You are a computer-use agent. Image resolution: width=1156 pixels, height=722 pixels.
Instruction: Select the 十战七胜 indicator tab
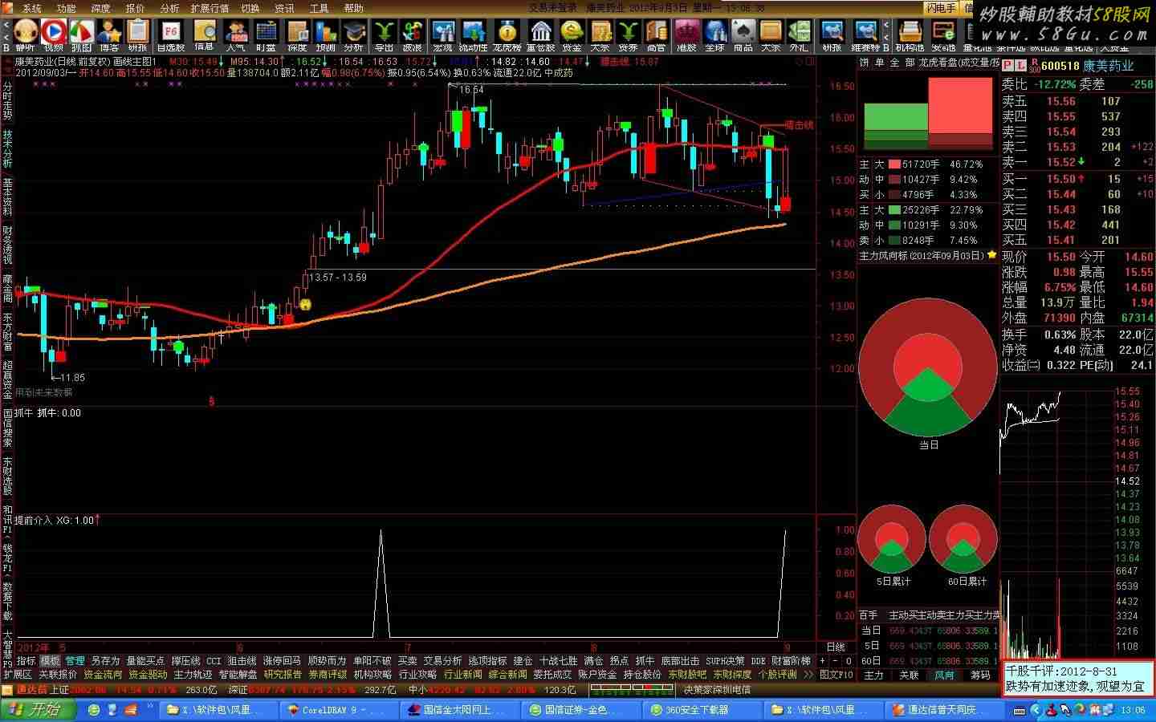pos(559,661)
